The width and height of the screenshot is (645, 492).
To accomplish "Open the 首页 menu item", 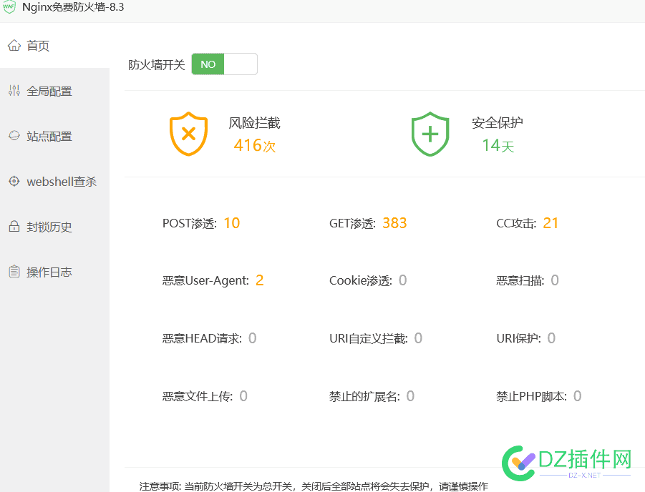I will click(x=54, y=45).
